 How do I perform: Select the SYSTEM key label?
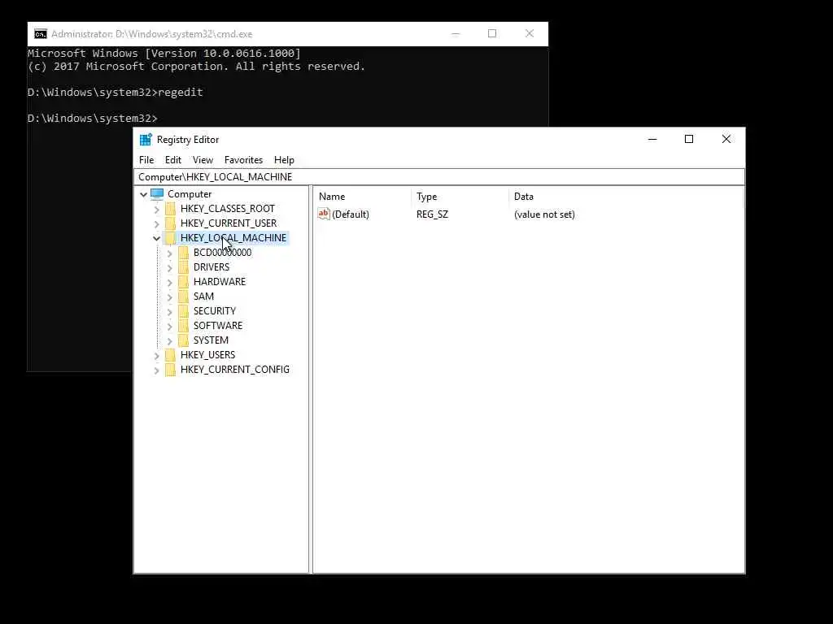pos(211,340)
